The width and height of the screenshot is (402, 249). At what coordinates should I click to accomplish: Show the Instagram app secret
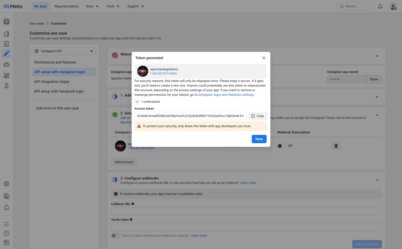click(x=374, y=79)
